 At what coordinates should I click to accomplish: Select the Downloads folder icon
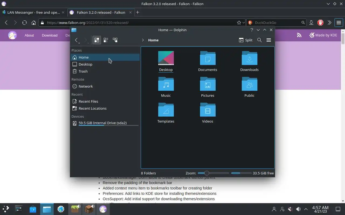[x=249, y=58]
